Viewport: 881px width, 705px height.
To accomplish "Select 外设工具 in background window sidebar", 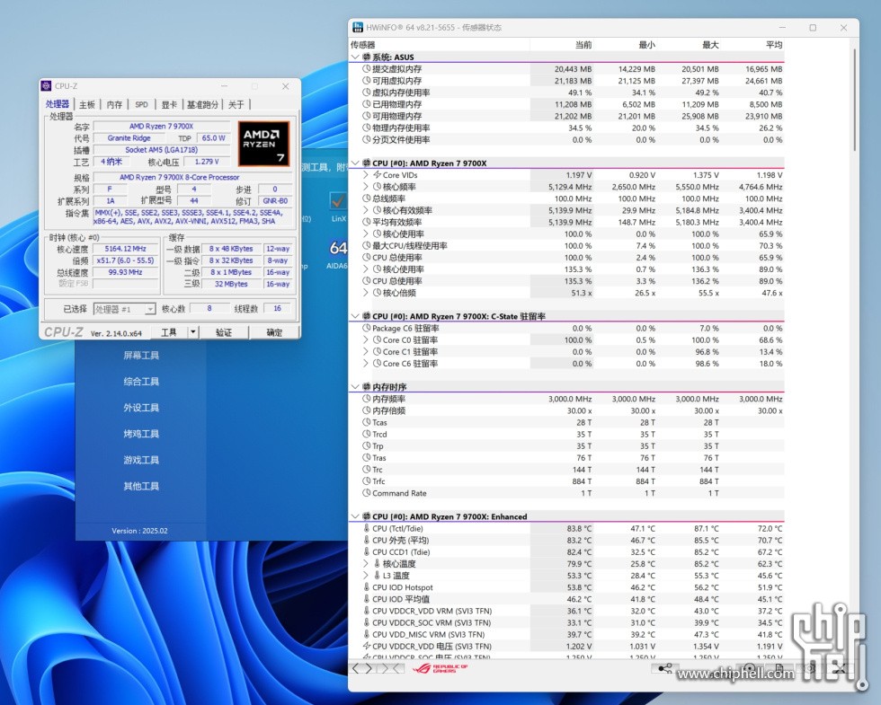I will 141,408.
